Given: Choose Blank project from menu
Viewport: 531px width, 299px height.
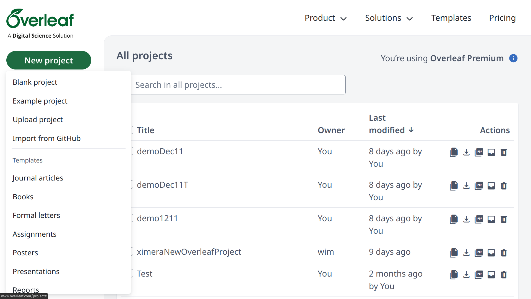Looking at the screenshot, I should (35, 82).
